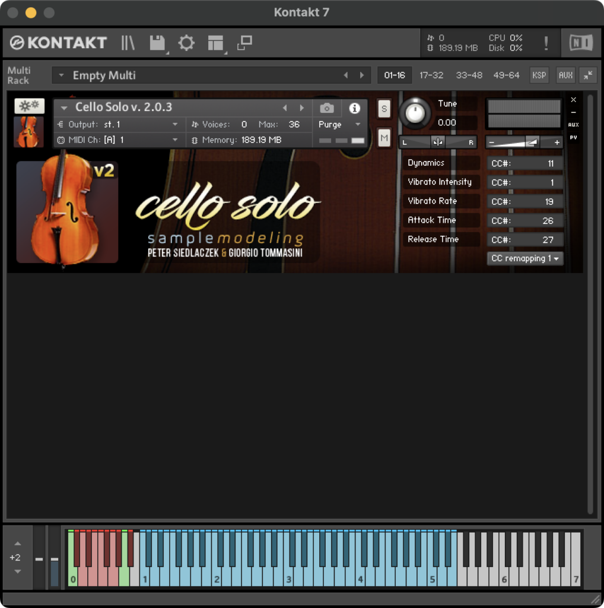Mute the Cello Solo instrument

[384, 138]
